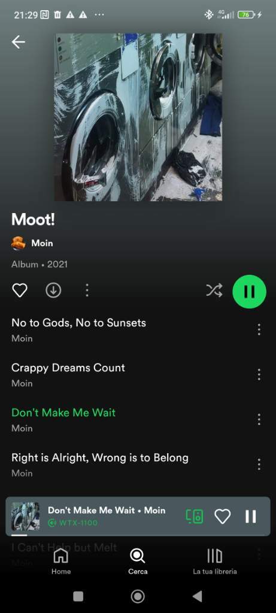Open options for Right is Alright track
The image size is (276, 613).
pyautogui.click(x=259, y=465)
